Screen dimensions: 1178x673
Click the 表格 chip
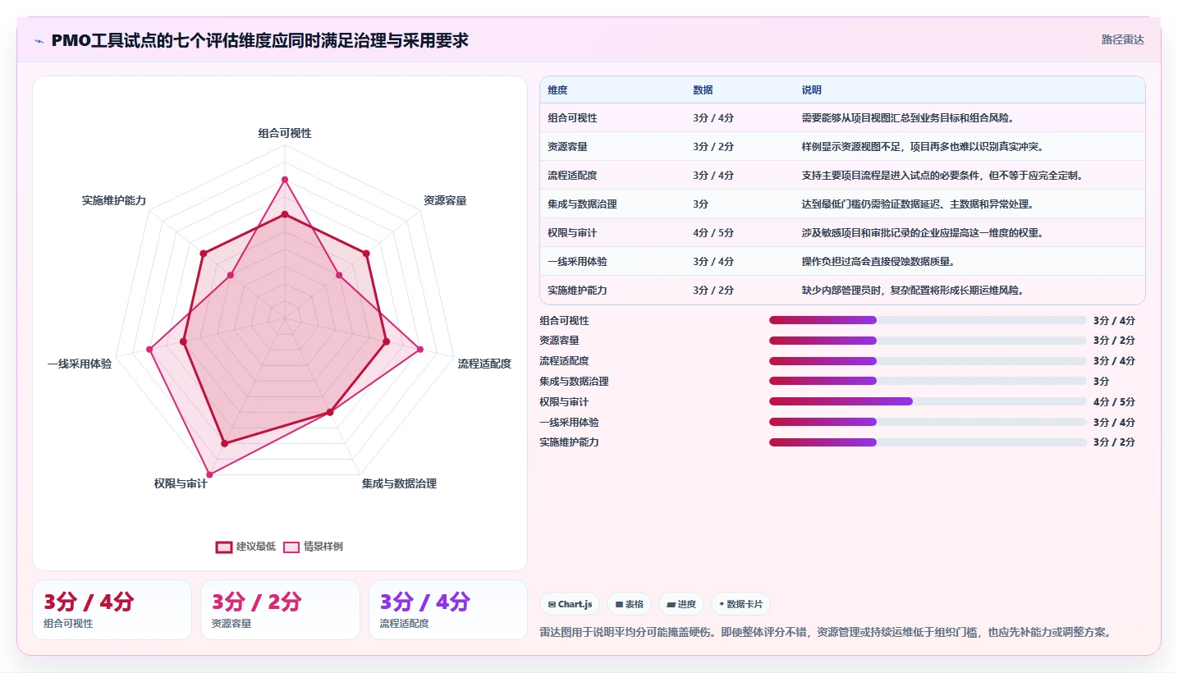click(x=630, y=604)
